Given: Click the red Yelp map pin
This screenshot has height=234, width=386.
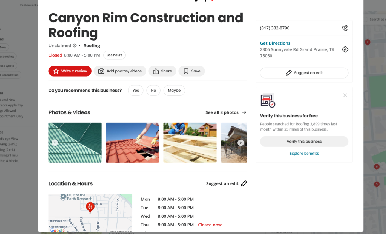Looking at the screenshot, I should click(90, 206).
